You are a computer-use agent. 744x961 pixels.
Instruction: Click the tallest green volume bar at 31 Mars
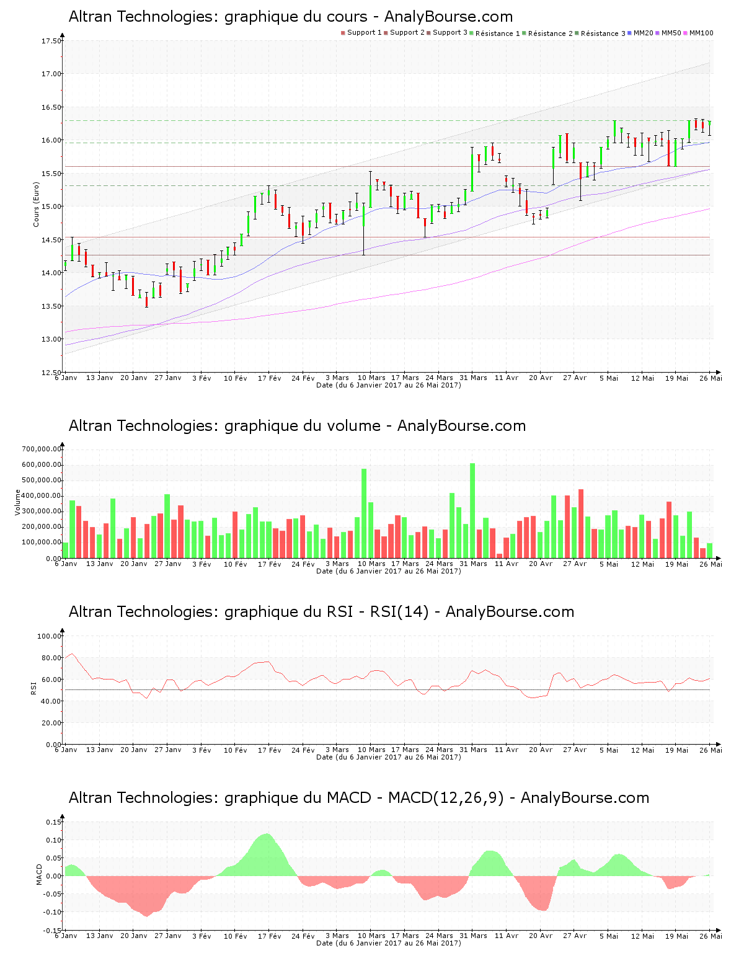pos(472,510)
